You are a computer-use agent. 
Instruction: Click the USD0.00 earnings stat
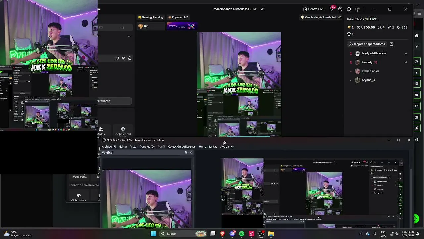(x=366, y=27)
